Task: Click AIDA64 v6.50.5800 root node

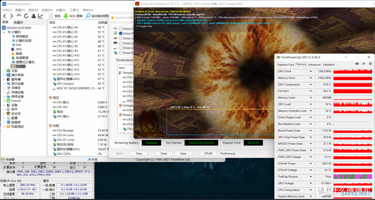Action: 17,28
